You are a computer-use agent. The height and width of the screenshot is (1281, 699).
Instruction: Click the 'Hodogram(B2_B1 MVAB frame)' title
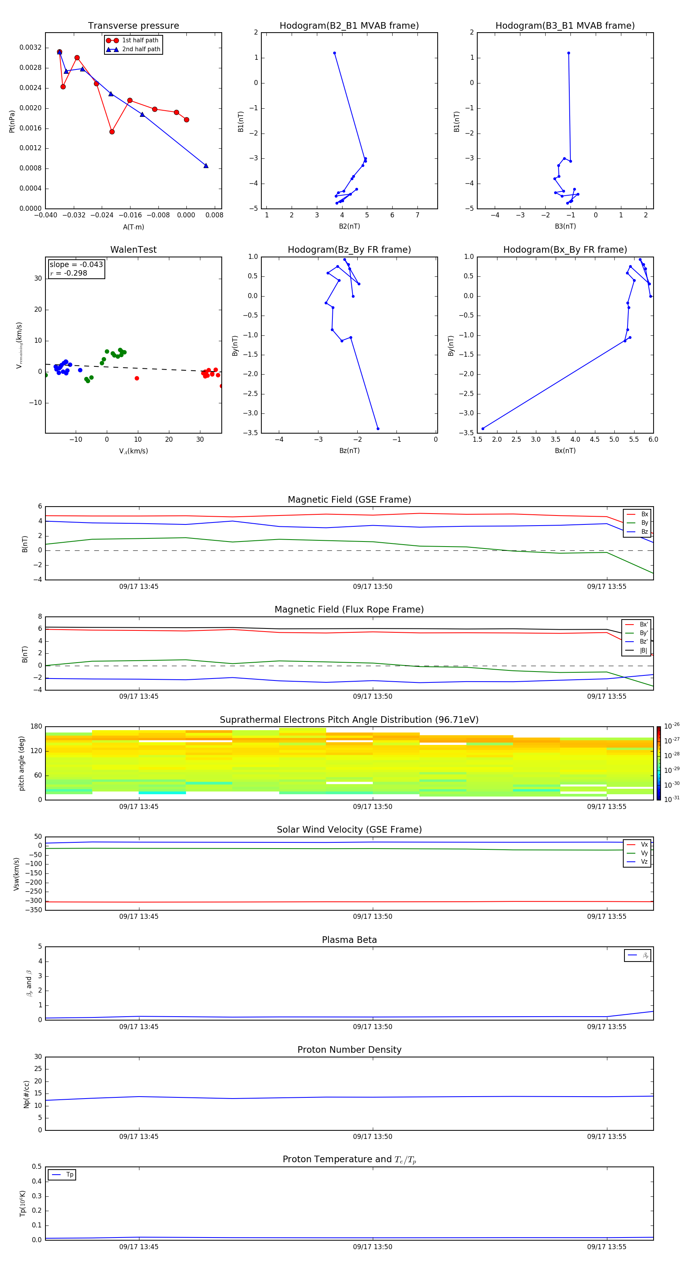349,26
